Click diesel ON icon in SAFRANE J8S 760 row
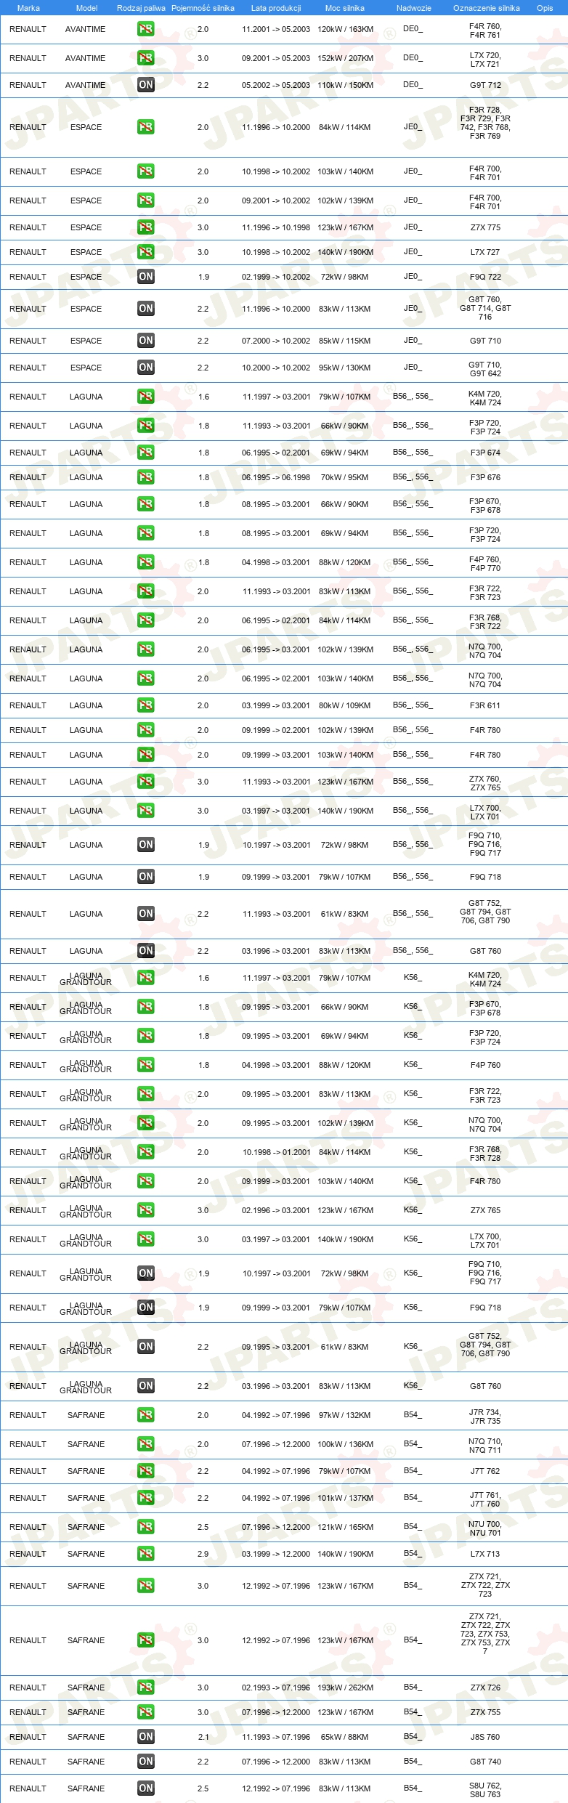The width and height of the screenshot is (568, 1803). click(146, 1737)
